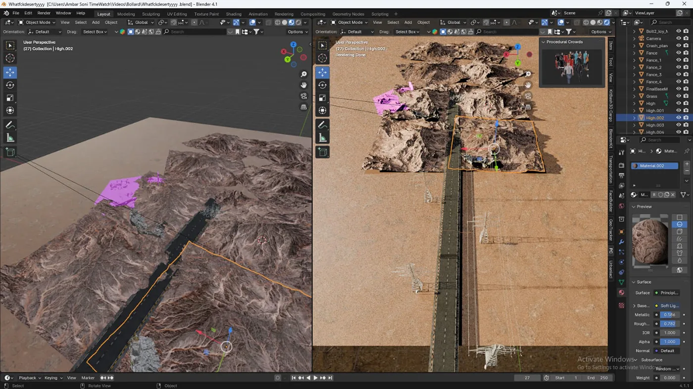Select the Measure tool in left viewport
Viewport: 693px width, 389px height.
pyautogui.click(x=10, y=138)
